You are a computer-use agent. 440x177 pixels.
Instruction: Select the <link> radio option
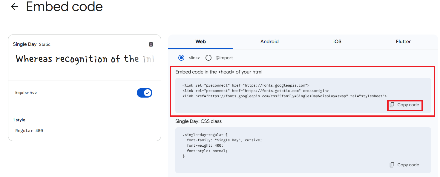tap(181, 58)
